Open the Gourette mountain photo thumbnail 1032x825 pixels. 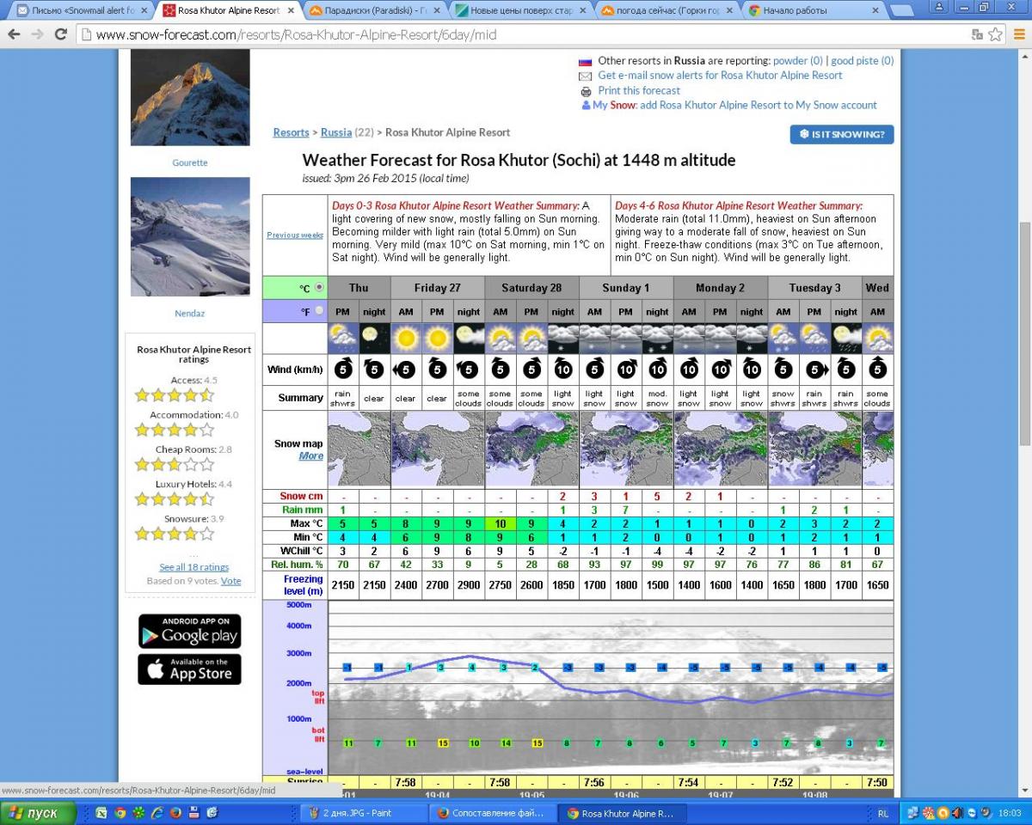coord(190,97)
